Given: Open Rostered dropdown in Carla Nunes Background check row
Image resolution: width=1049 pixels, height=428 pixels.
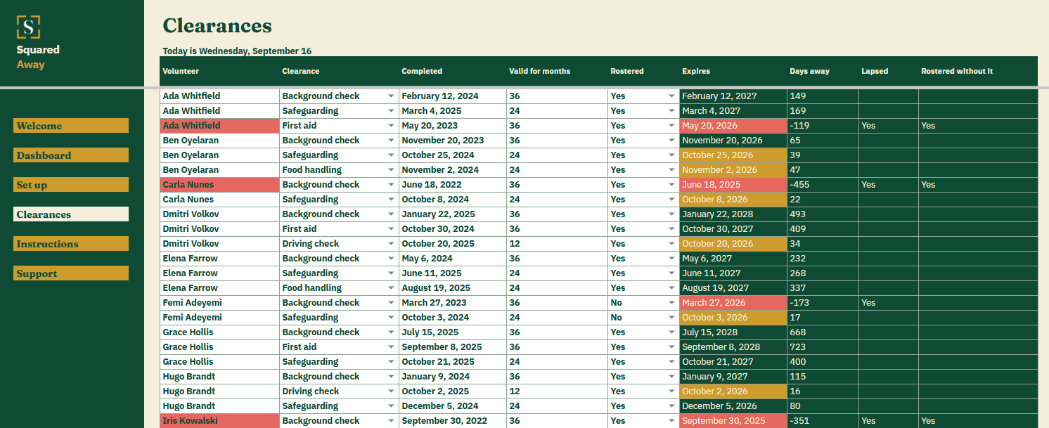Looking at the screenshot, I should pyautogui.click(x=672, y=185).
